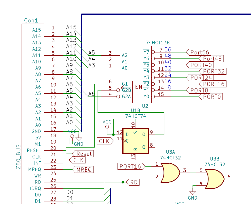This screenshot has width=251, height=204.
Task: Select the U3B OR gate symbol
Action: (x=214, y=179)
